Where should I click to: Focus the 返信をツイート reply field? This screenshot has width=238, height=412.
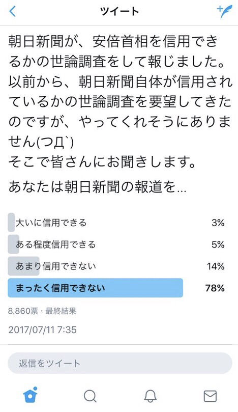(x=120, y=364)
